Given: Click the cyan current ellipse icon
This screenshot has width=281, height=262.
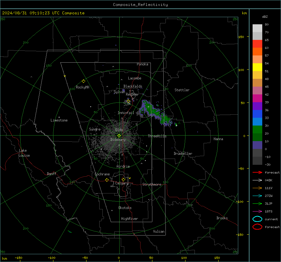Looking at the screenshot, I should pyautogui.click(x=257, y=219).
